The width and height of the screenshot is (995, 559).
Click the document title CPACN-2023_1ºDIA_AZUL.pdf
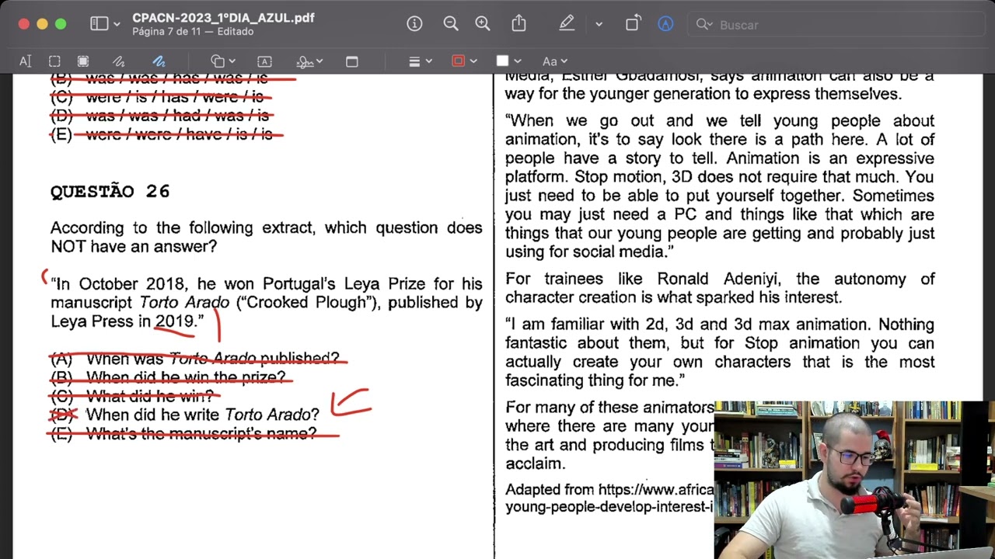223,18
